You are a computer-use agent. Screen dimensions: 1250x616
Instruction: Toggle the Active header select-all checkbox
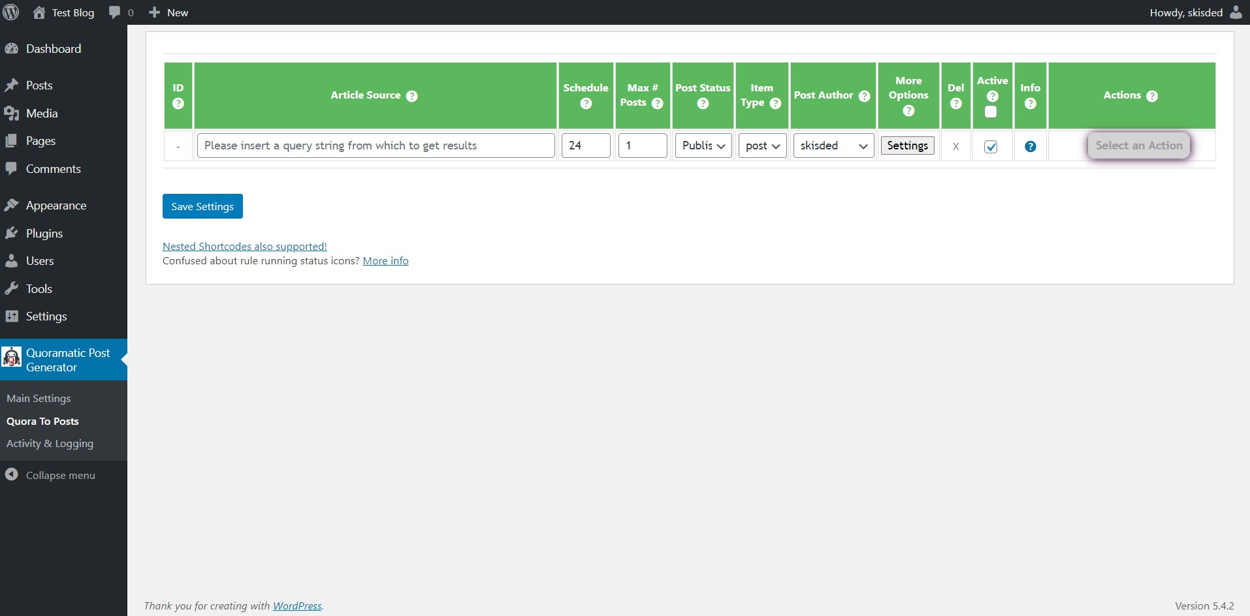tap(991, 112)
